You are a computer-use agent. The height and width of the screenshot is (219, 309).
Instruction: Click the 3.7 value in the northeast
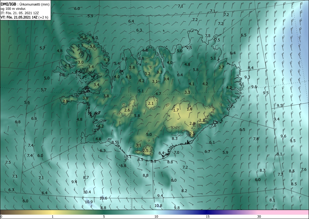pos(221,67)
